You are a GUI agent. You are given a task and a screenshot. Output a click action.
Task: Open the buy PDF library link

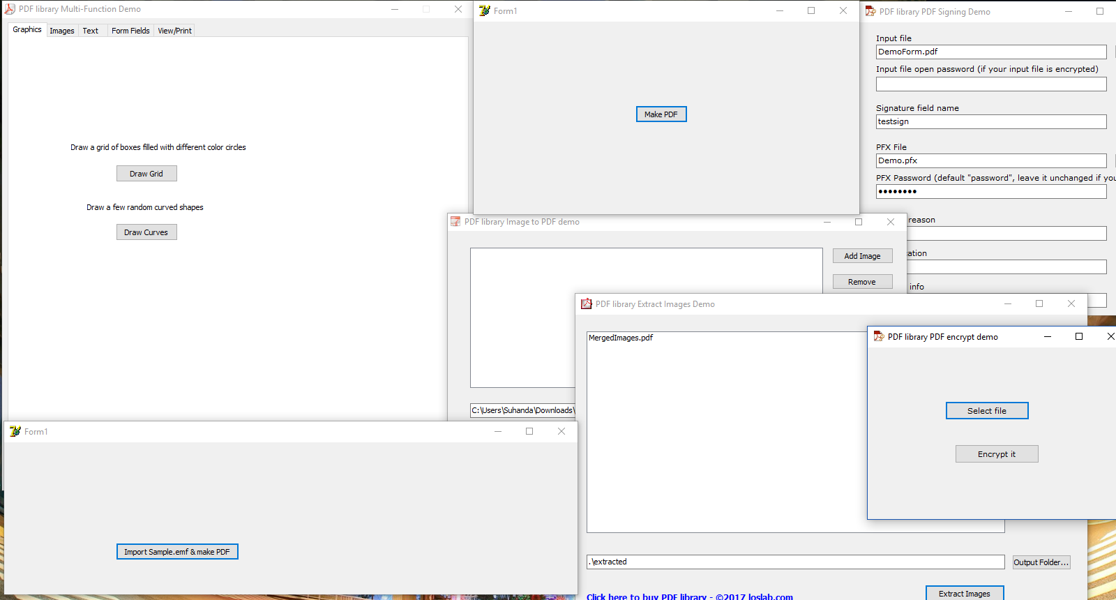(689, 597)
